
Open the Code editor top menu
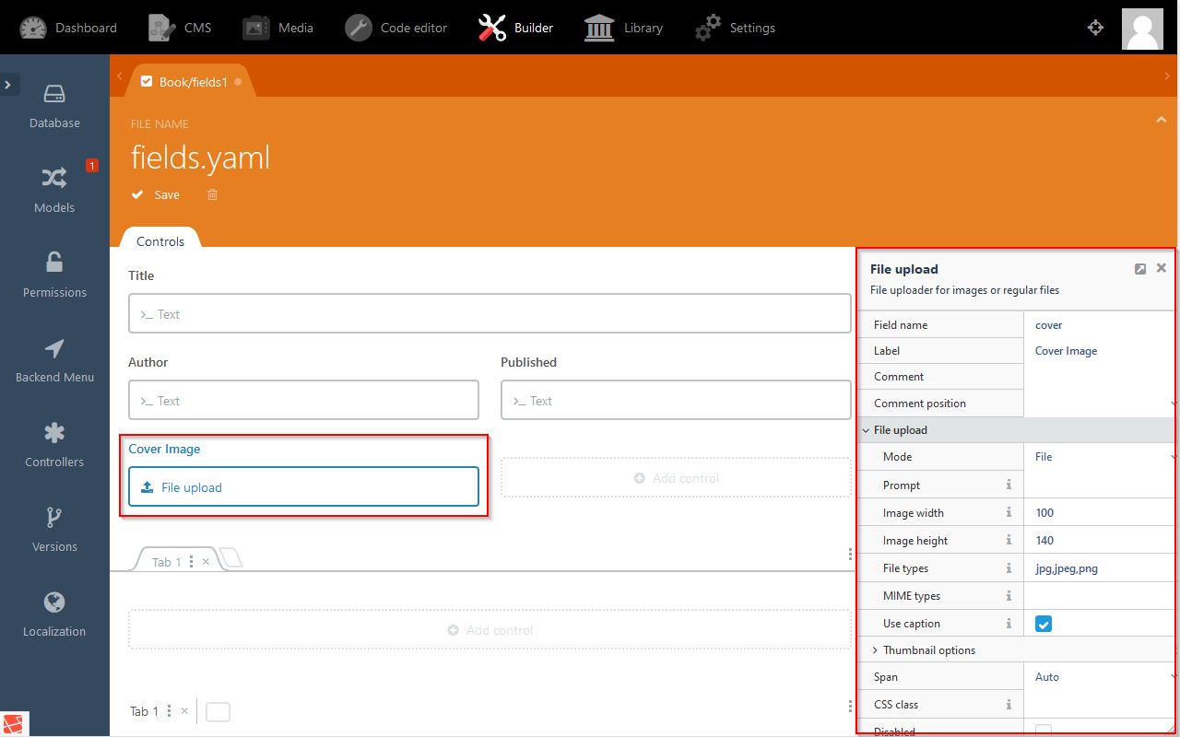(396, 28)
